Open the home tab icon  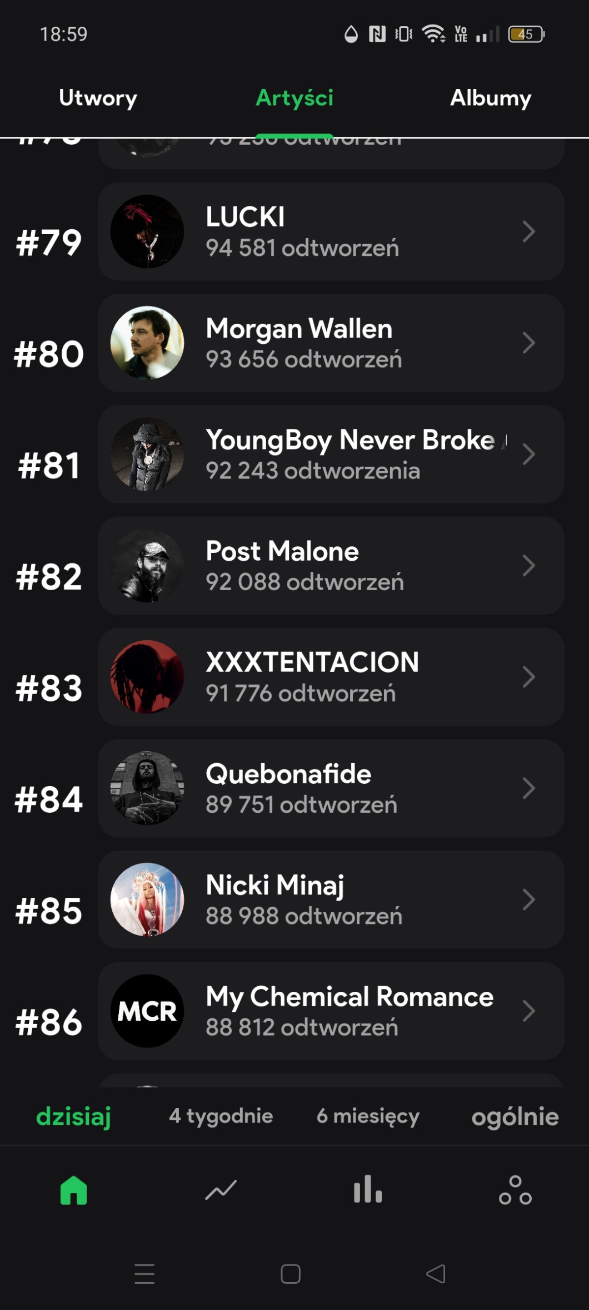pyautogui.click(x=74, y=1190)
